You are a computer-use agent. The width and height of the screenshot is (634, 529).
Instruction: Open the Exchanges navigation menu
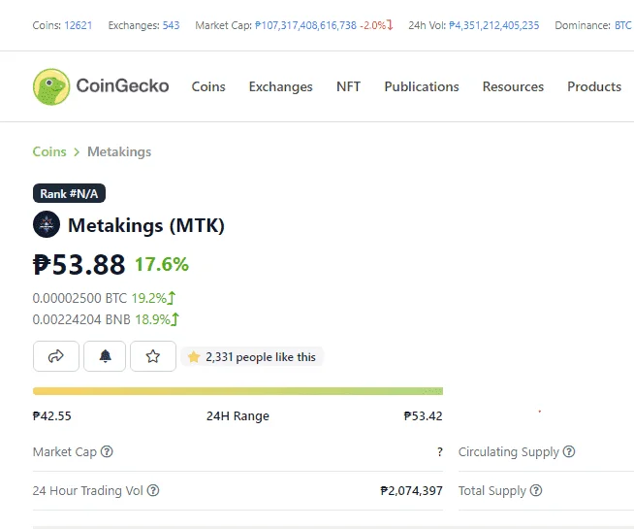(280, 86)
